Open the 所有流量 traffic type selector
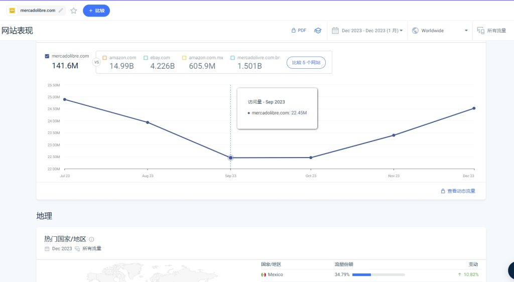Screen dimensions: 514x282 coord(491,31)
